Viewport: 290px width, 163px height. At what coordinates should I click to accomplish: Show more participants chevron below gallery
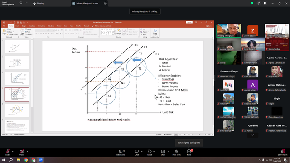coord(253,135)
